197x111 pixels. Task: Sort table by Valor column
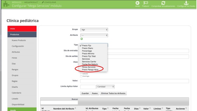click(147, 109)
